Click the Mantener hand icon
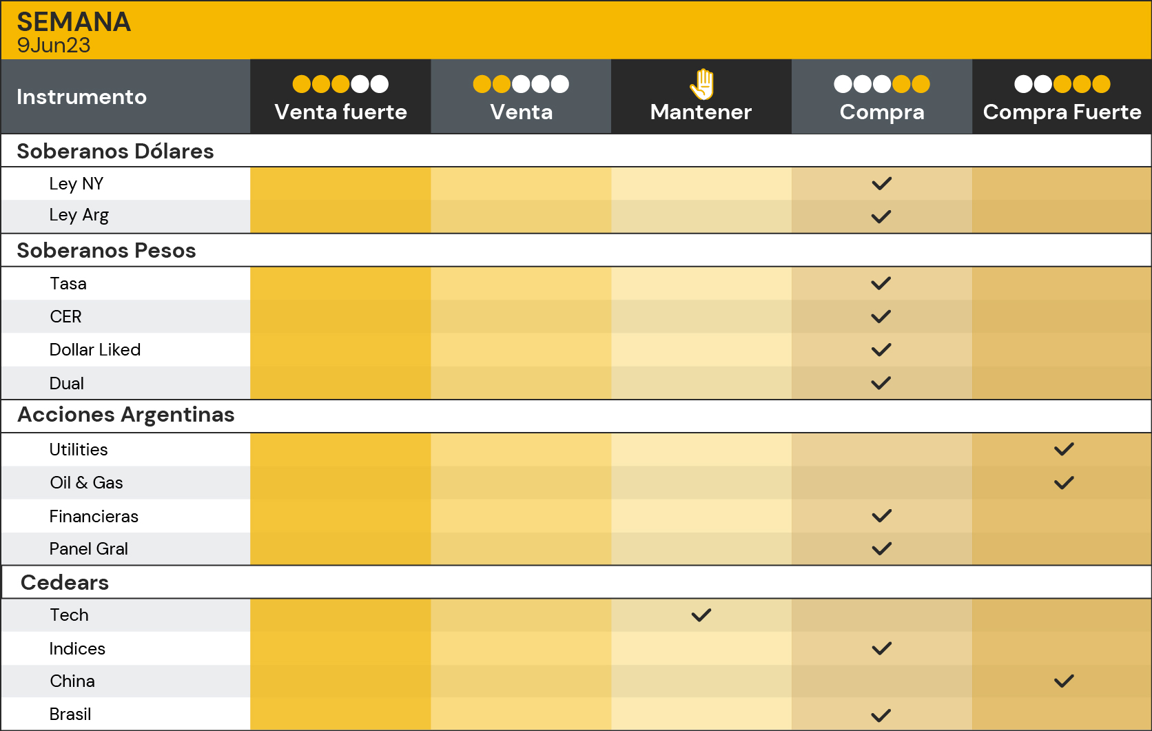The height and width of the screenshot is (731, 1152). 702,84
